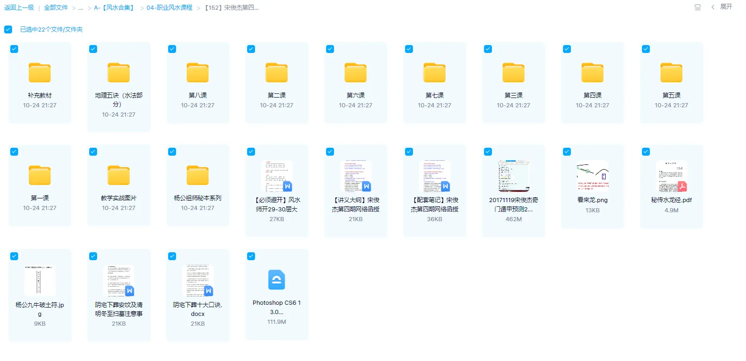Click the 第二课 folder name
The image size is (746, 361).
click(276, 95)
